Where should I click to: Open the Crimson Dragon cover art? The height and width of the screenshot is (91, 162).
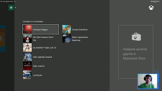(27, 29)
